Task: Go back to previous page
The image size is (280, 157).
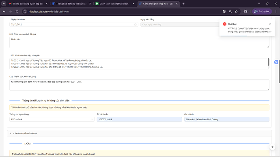Action: 4,11
